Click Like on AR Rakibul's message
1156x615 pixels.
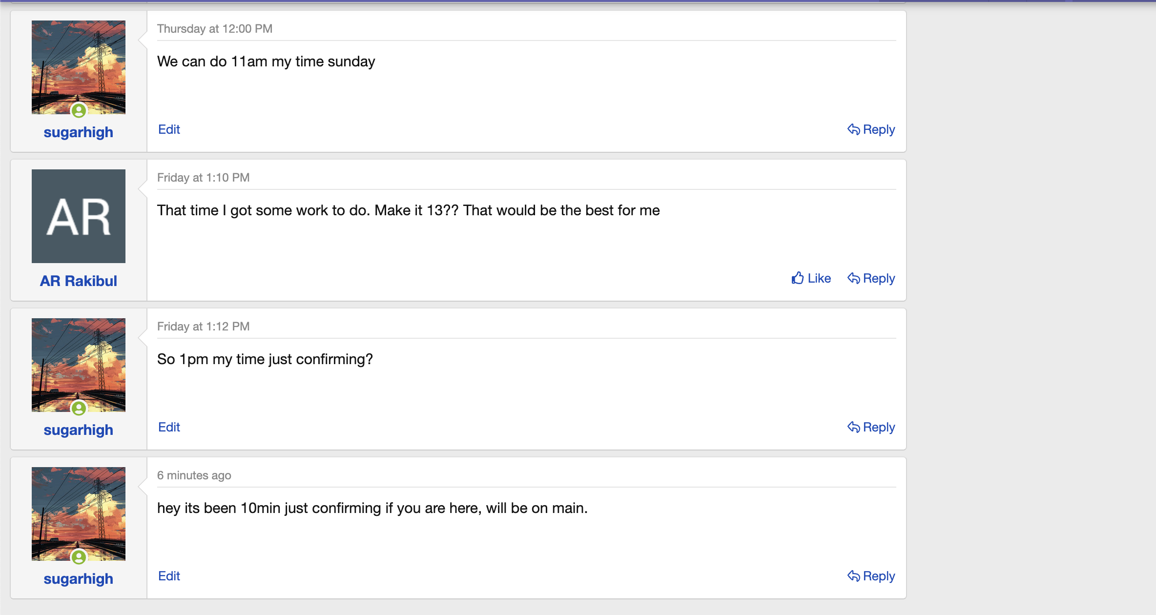811,278
